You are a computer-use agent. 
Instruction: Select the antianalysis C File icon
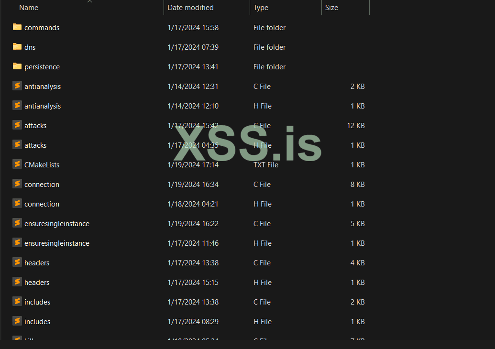point(17,86)
